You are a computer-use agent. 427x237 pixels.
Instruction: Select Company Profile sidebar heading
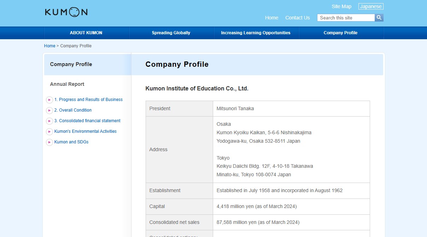(71, 64)
